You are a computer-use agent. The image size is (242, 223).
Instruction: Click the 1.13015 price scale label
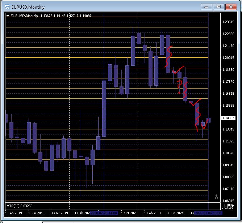tap(228, 129)
